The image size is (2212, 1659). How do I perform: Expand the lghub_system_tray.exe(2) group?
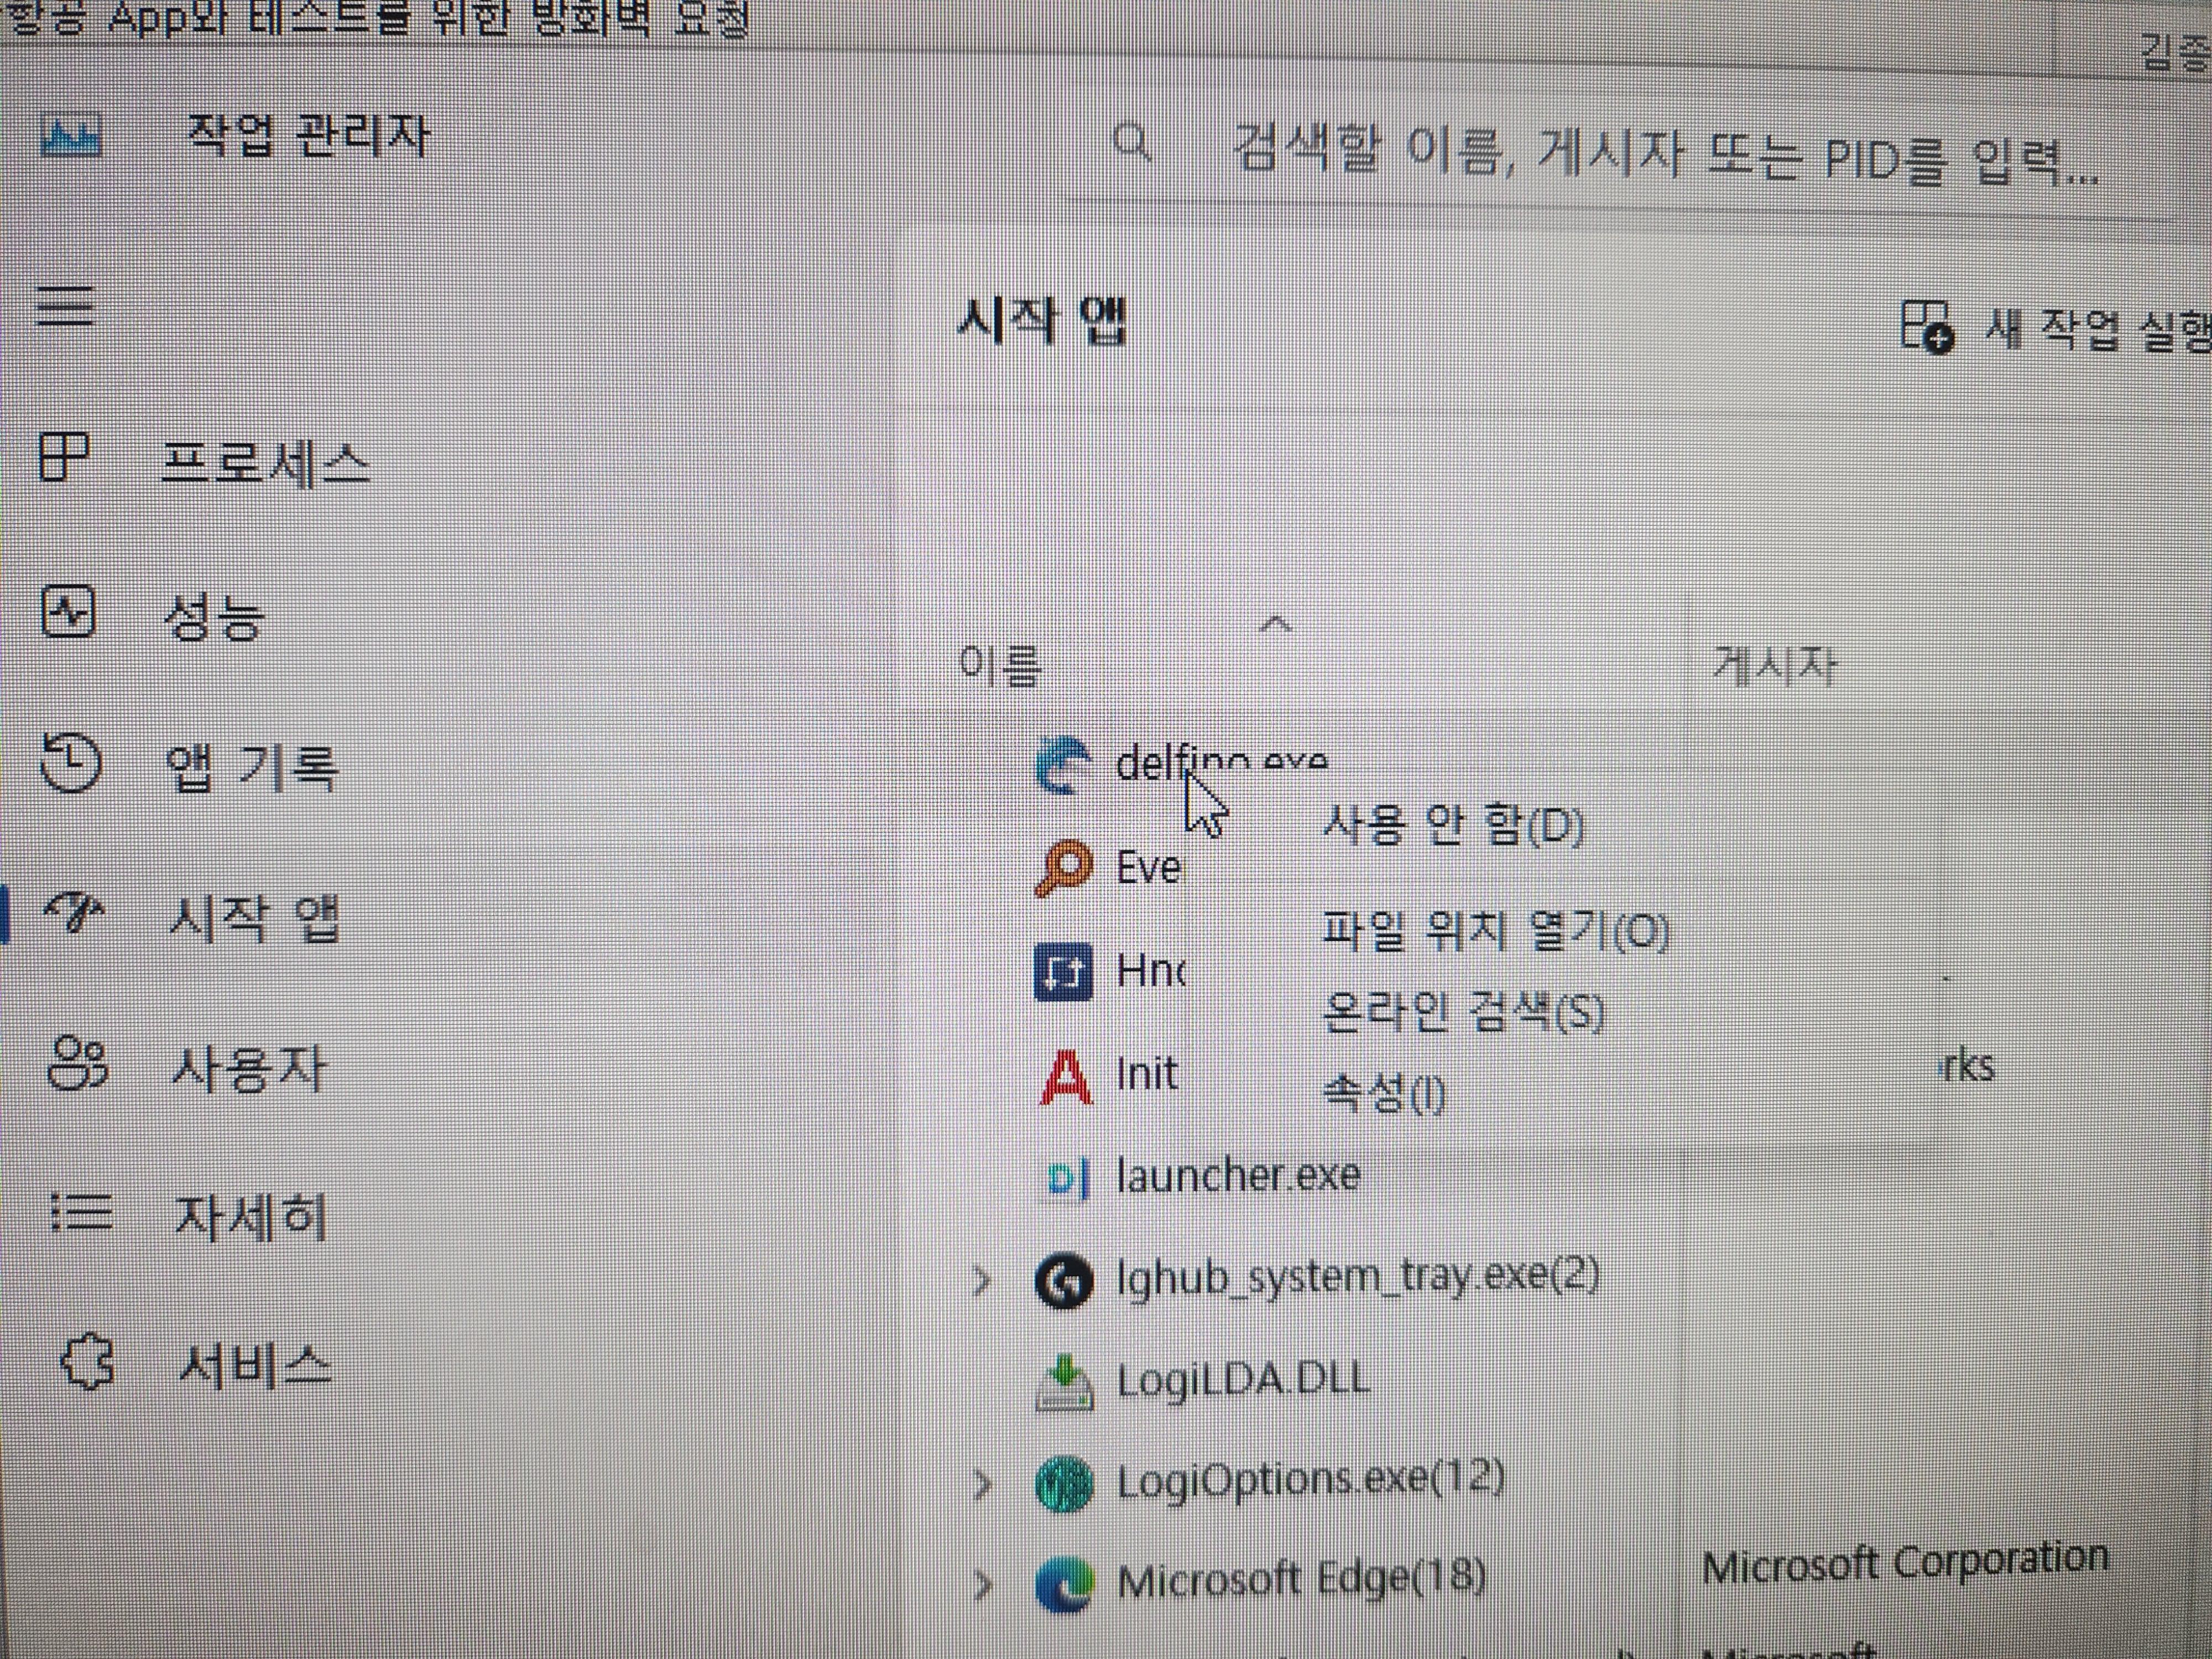point(982,1280)
